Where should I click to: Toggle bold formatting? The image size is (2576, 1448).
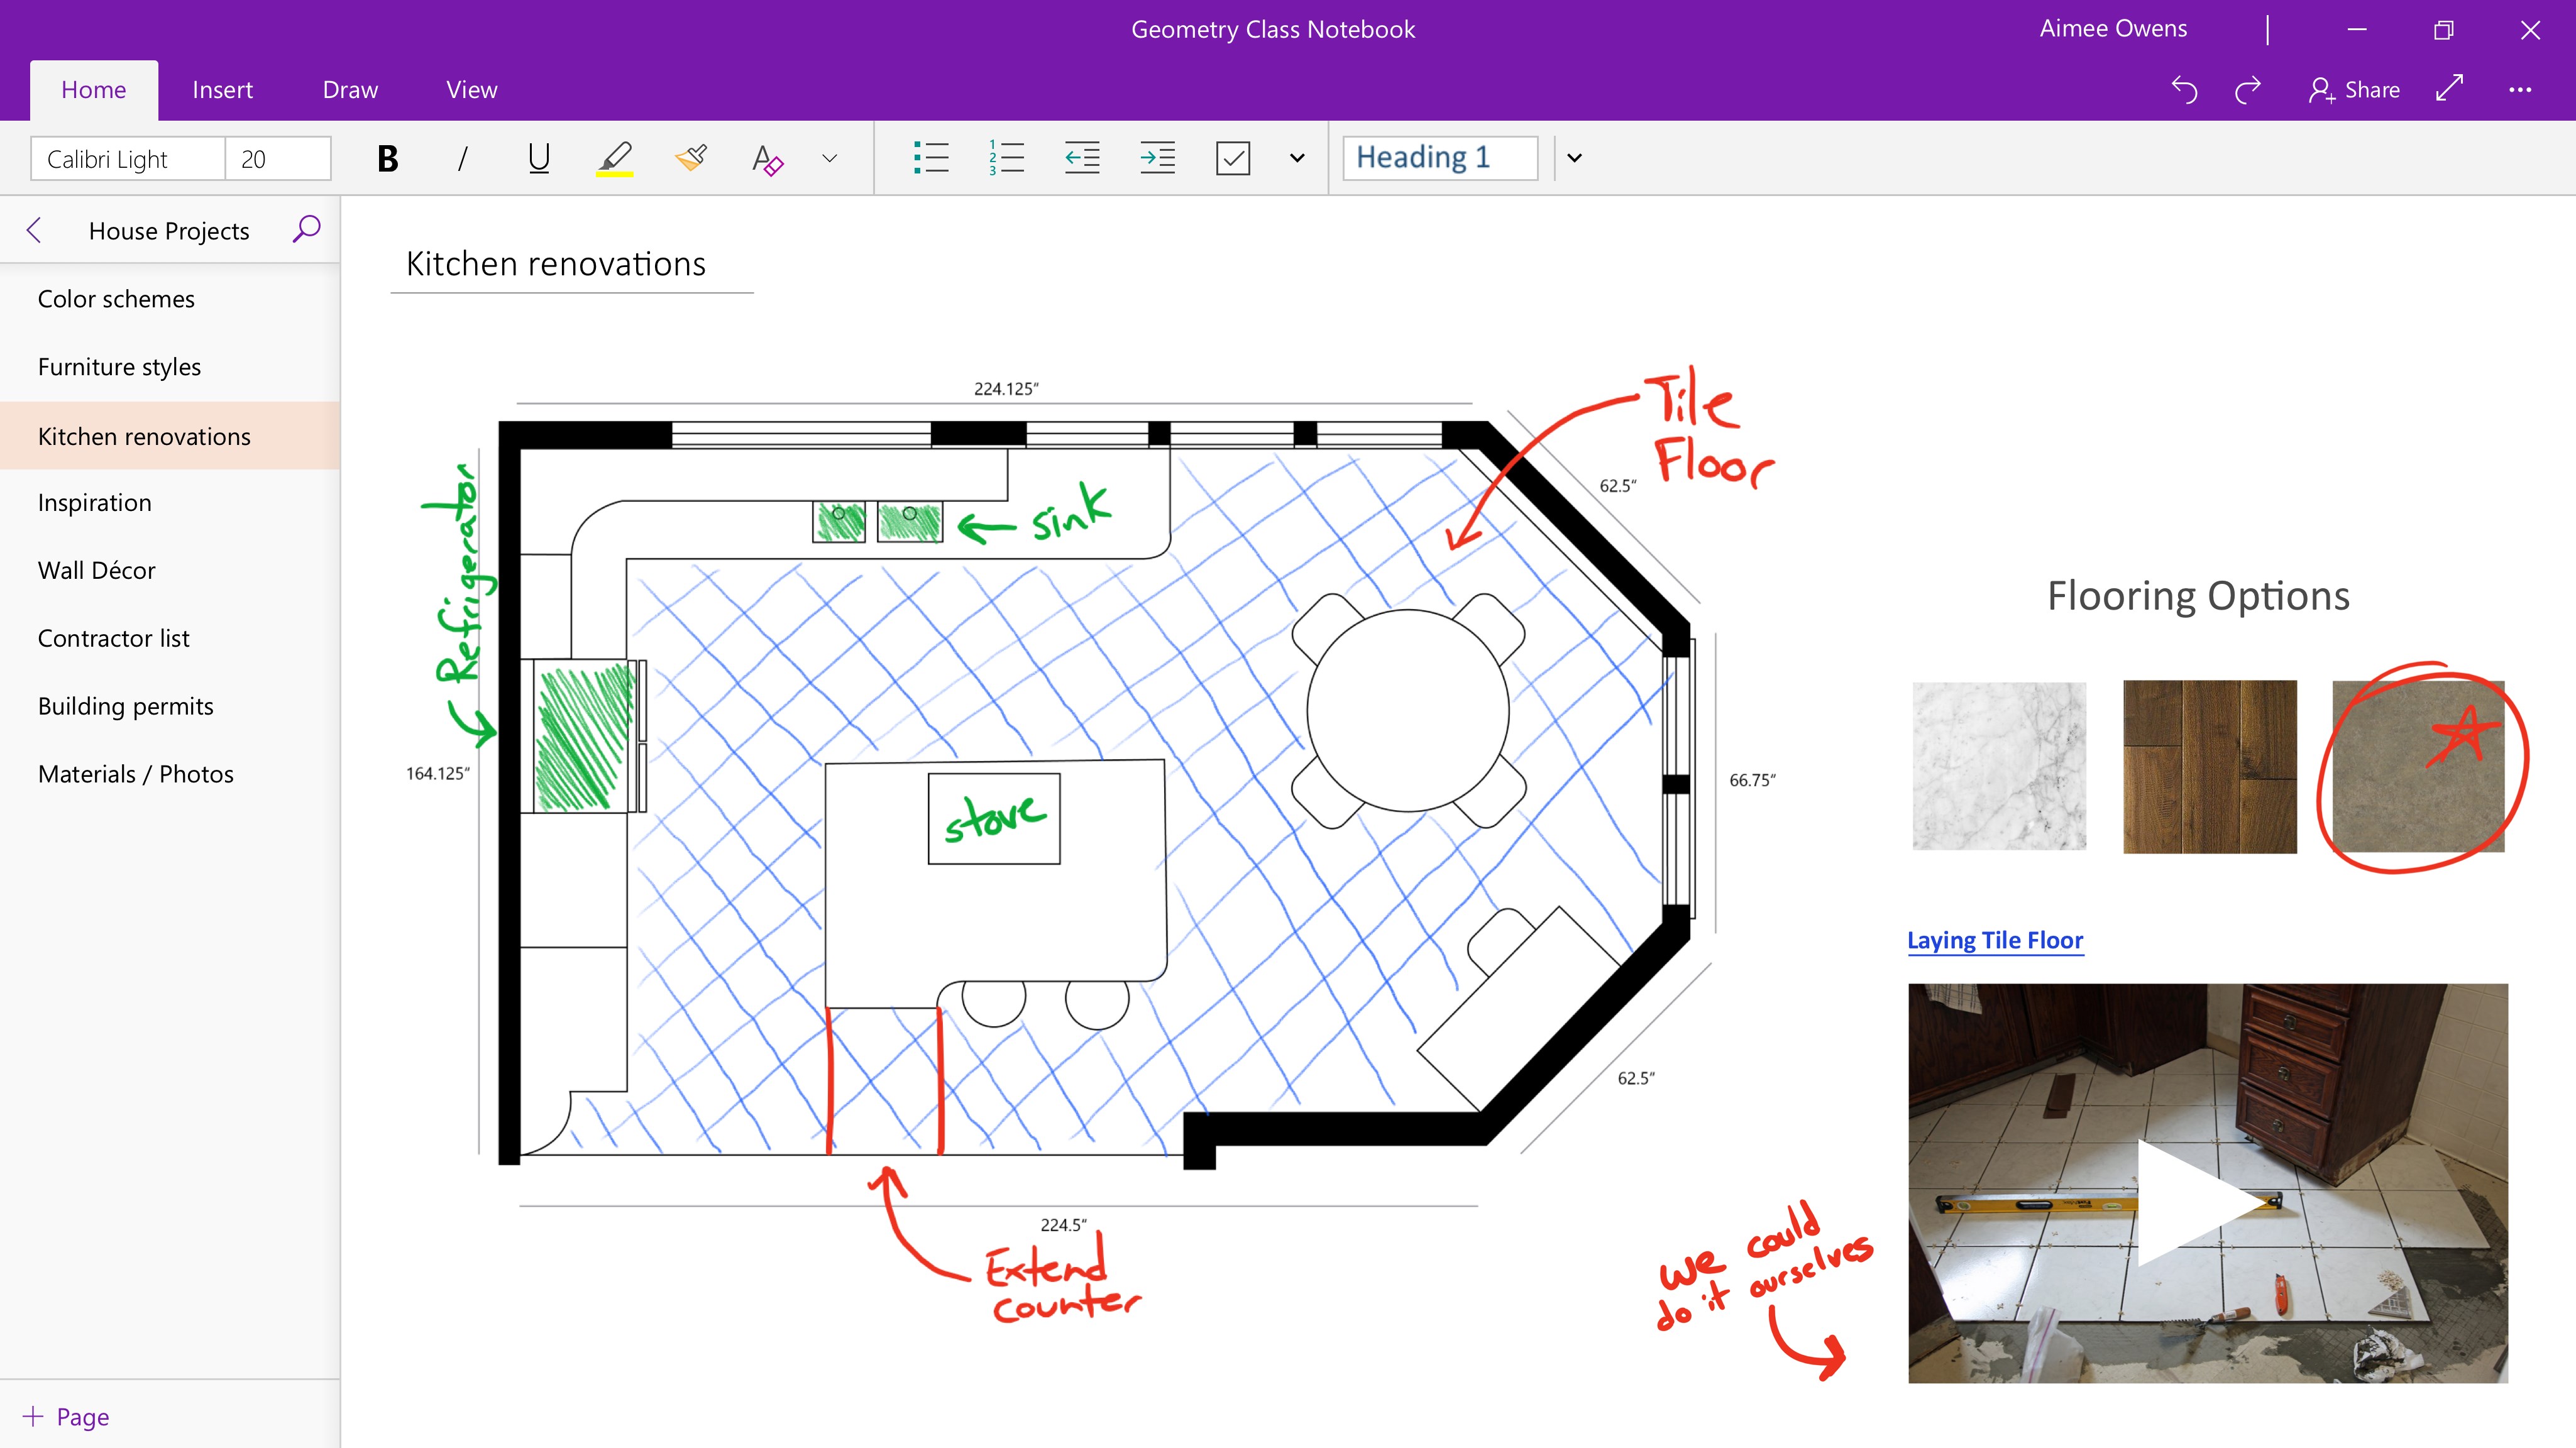[x=387, y=157]
